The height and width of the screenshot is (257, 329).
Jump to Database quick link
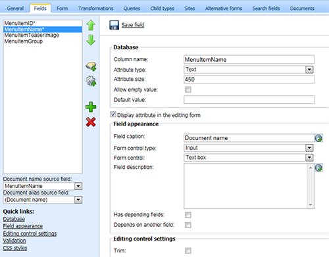[14, 219]
